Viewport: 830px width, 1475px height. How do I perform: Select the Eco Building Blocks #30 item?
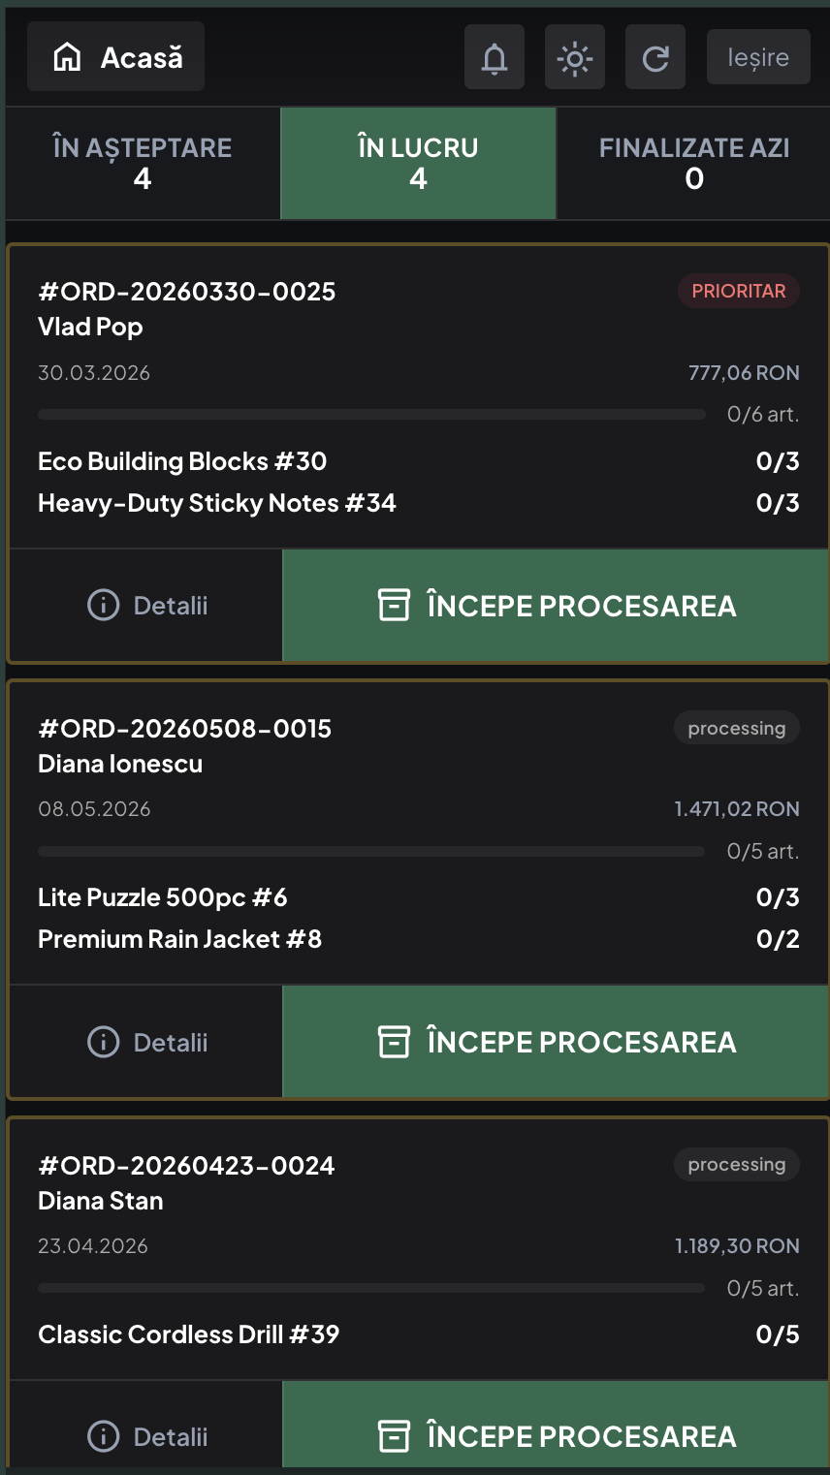pos(182,461)
